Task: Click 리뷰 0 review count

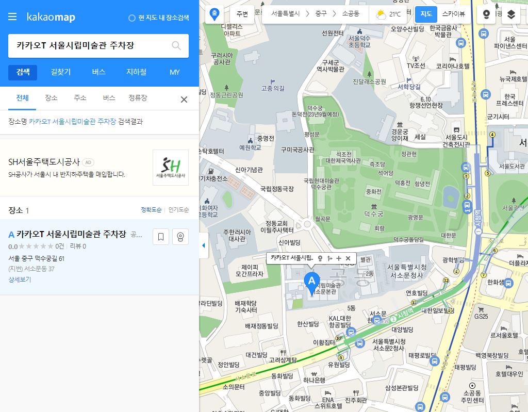Action: tap(78, 246)
